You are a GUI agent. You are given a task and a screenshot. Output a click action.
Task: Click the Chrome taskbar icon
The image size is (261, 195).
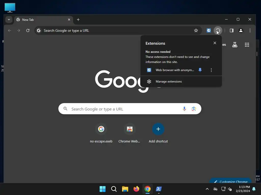[148, 189]
